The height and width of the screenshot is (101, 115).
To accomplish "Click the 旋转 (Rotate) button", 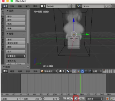I will coord(16,20).
